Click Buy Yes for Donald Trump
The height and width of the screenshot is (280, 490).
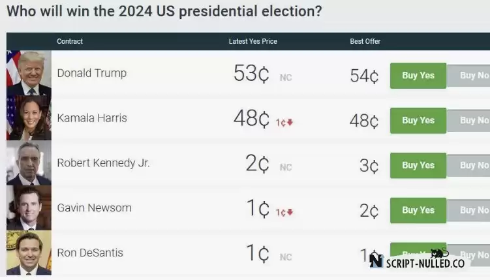[x=418, y=76]
